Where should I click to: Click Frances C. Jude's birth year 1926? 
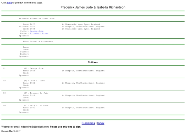tap(32, 95)
